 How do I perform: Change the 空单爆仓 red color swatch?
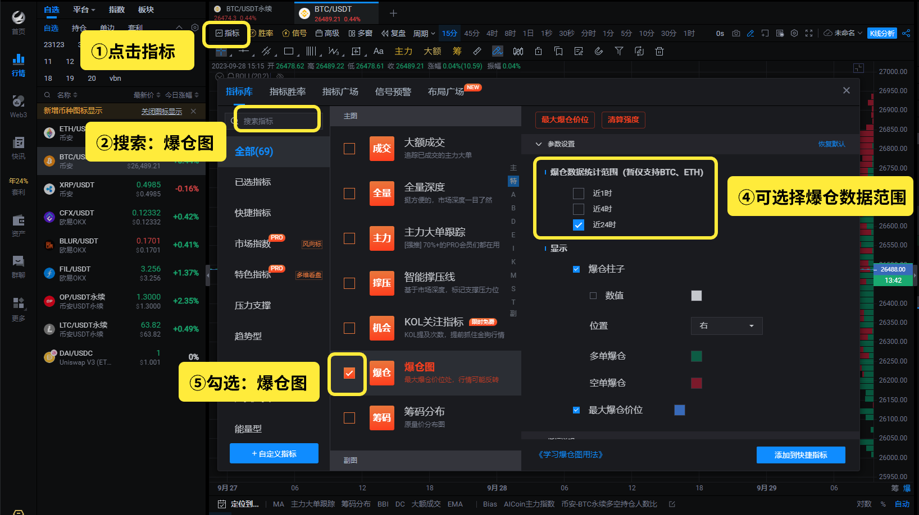coord(697,383)
